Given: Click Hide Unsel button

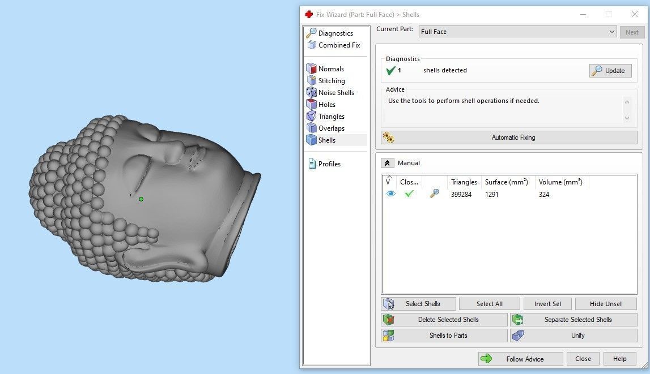Looking at the screenshot, I should point(606,304).
